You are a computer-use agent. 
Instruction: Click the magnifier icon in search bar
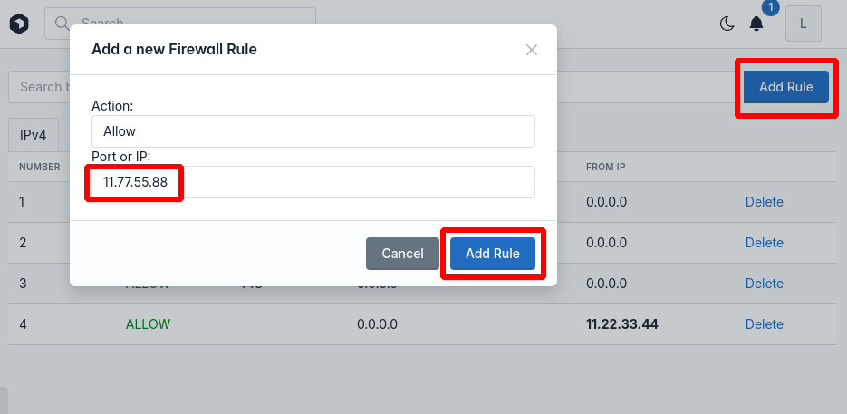point(63,24)
